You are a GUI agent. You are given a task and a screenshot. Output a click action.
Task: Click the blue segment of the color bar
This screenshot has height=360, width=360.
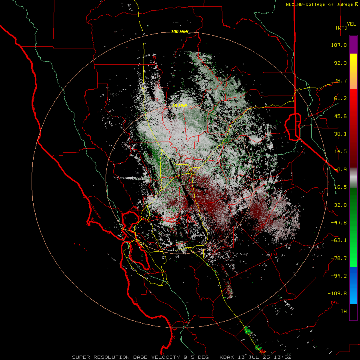pos(353,285)
